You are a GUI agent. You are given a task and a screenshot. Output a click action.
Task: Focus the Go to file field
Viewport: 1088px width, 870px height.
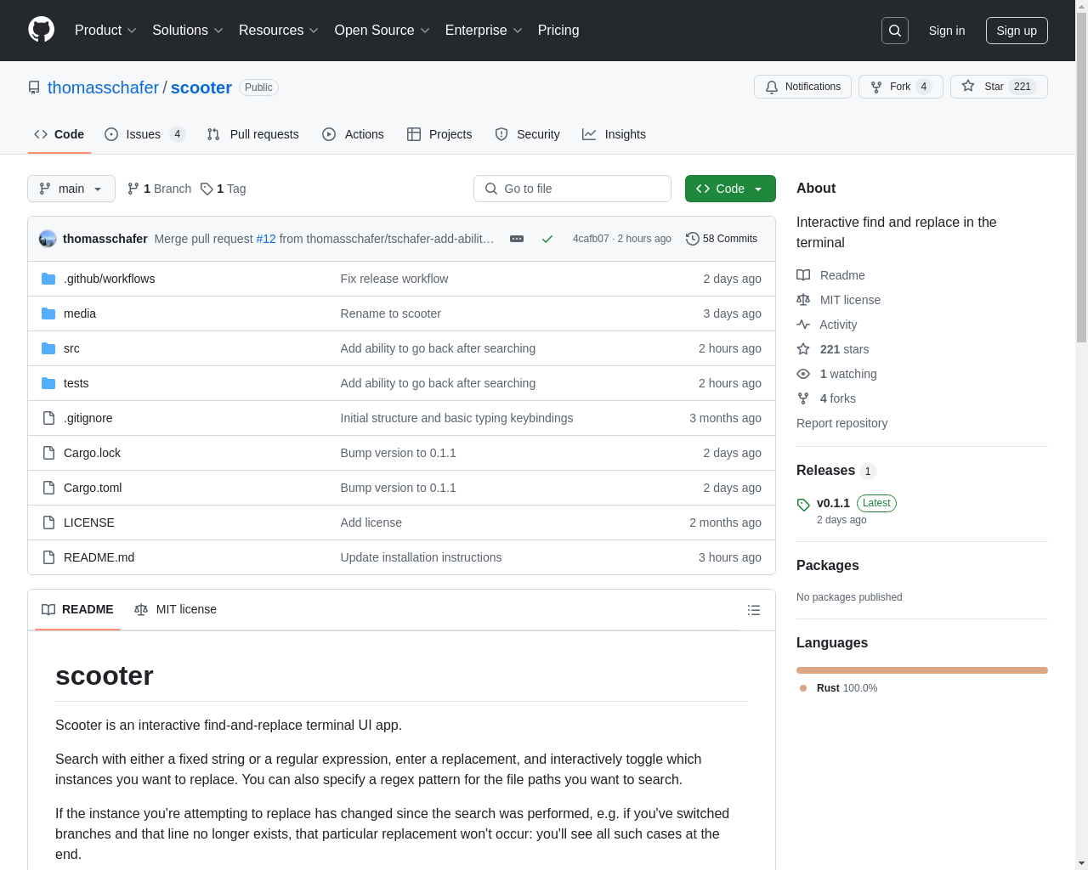[x=572, y=189]
